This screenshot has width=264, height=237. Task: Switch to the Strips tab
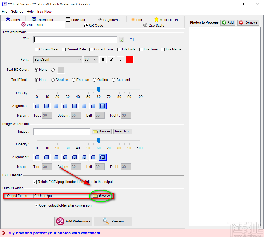[x=13, y=19]
